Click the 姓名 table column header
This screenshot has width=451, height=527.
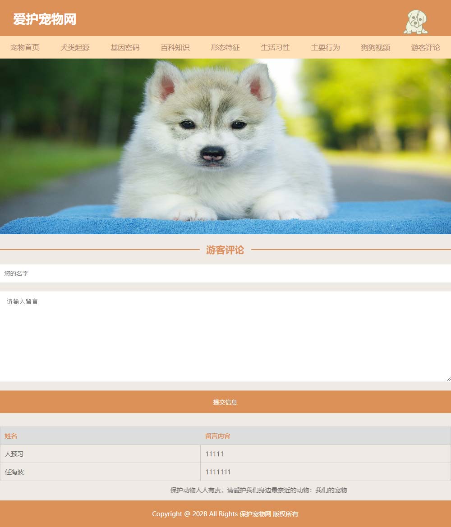pos(100,436)
